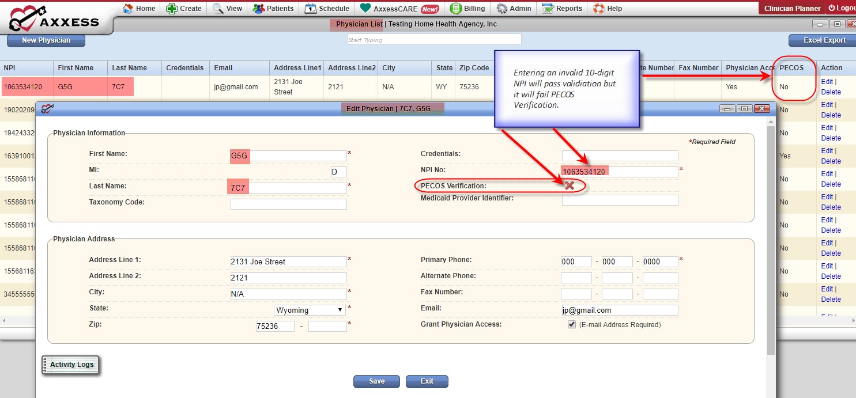Image resolution: width=856 pixels, height=398 pixels.
Task: Open Clinician Planner
Action: click(x=792, y=8)
